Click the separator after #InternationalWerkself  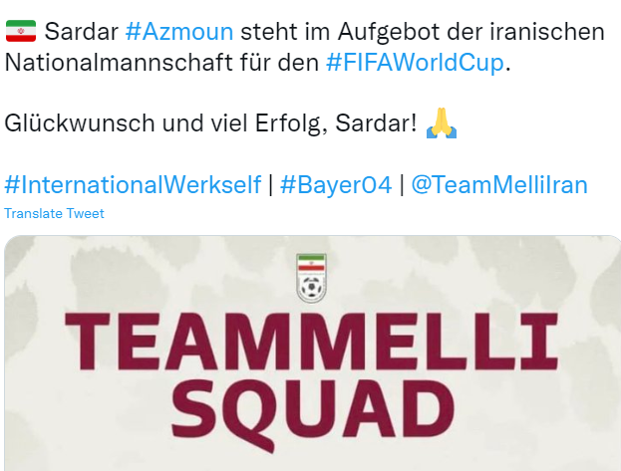271,184
